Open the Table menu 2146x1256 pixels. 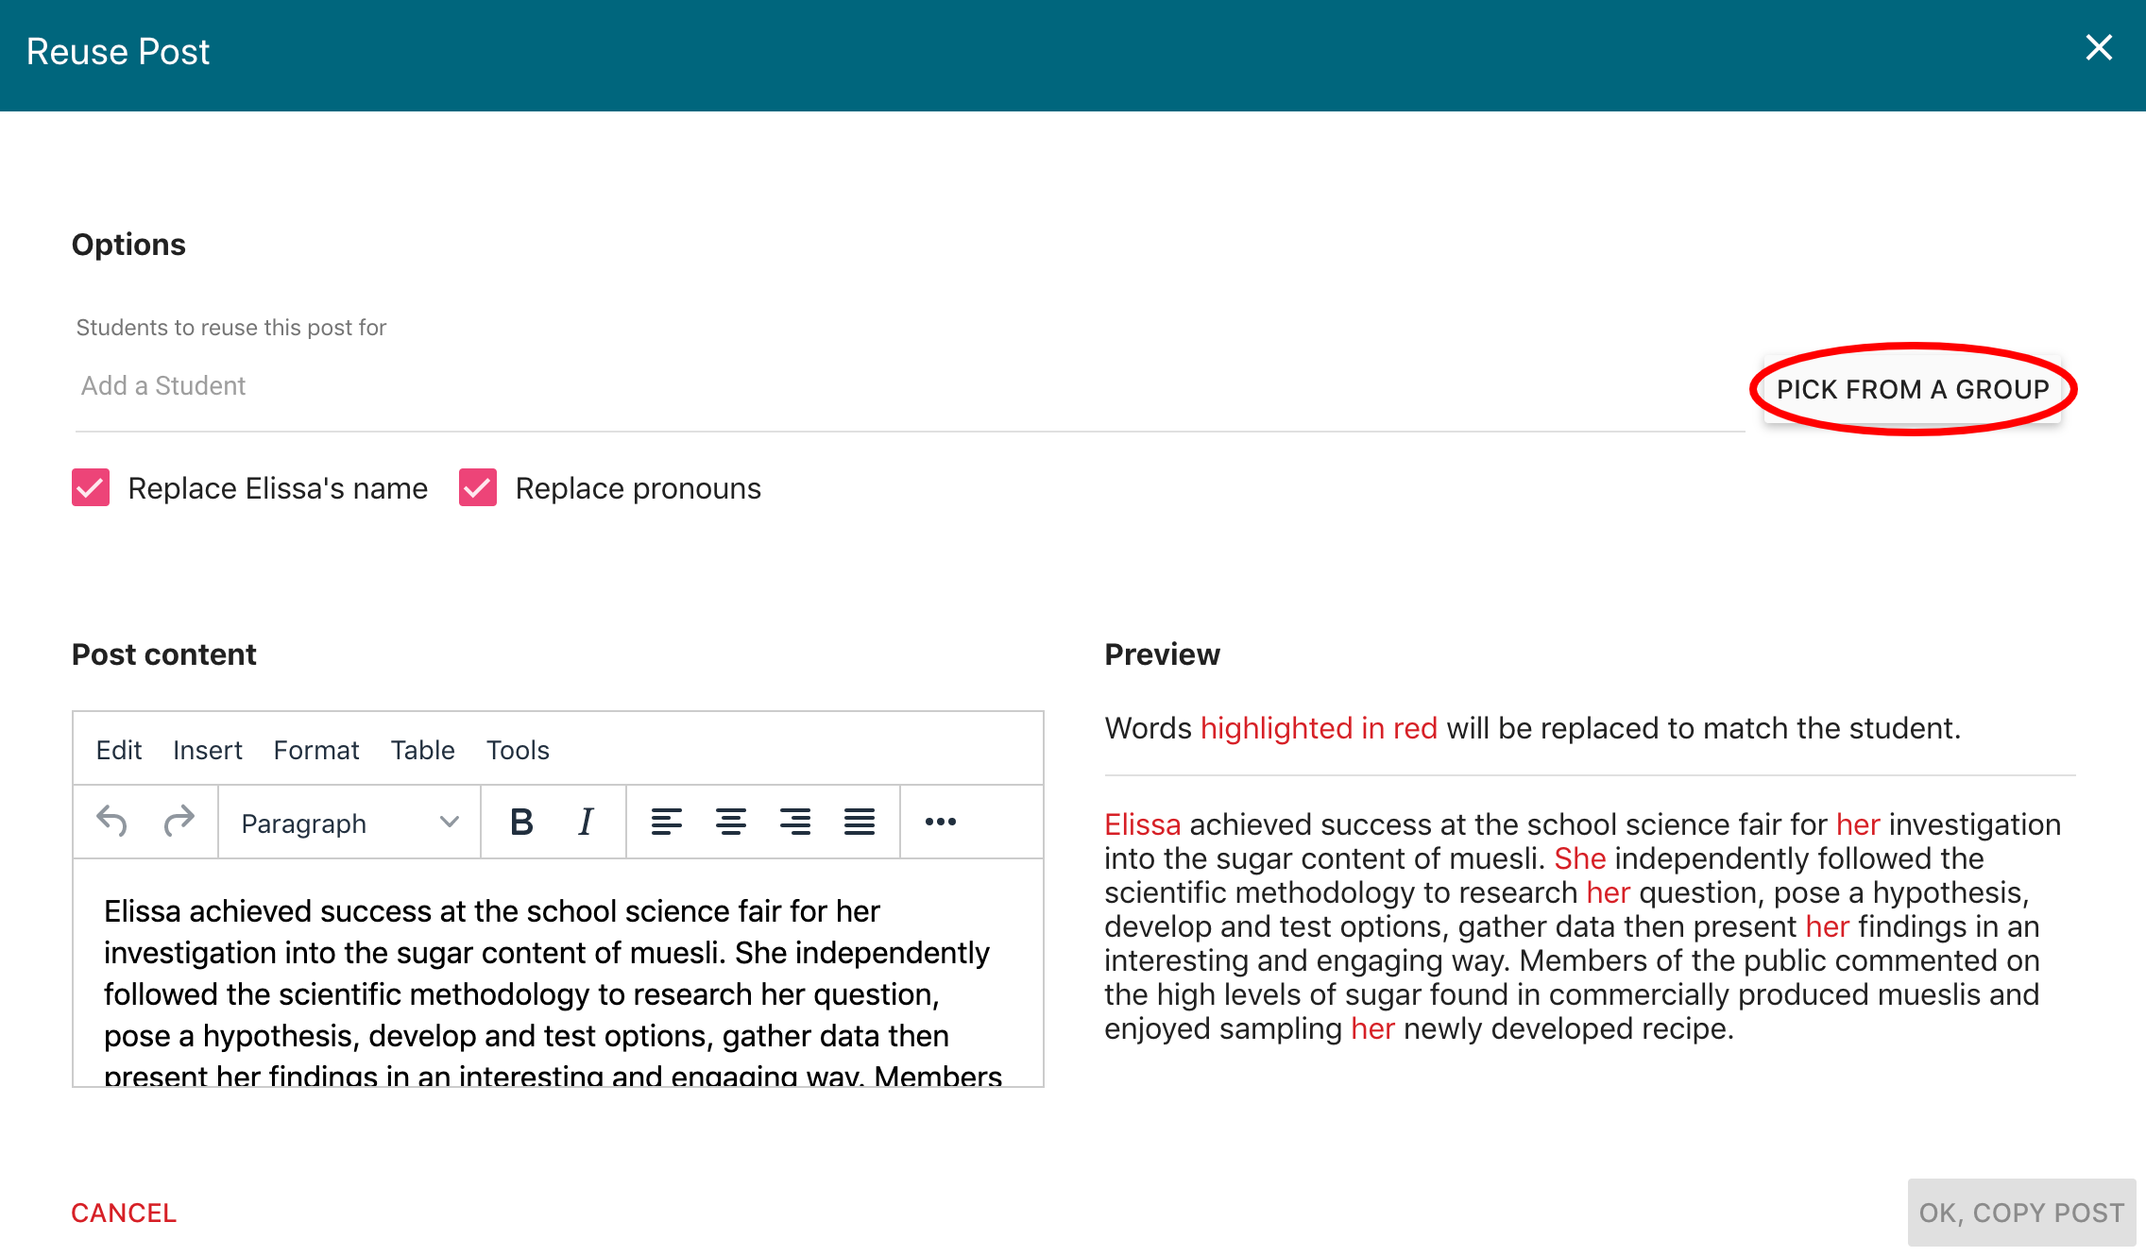pyautogui.click(x=422, y=750)
